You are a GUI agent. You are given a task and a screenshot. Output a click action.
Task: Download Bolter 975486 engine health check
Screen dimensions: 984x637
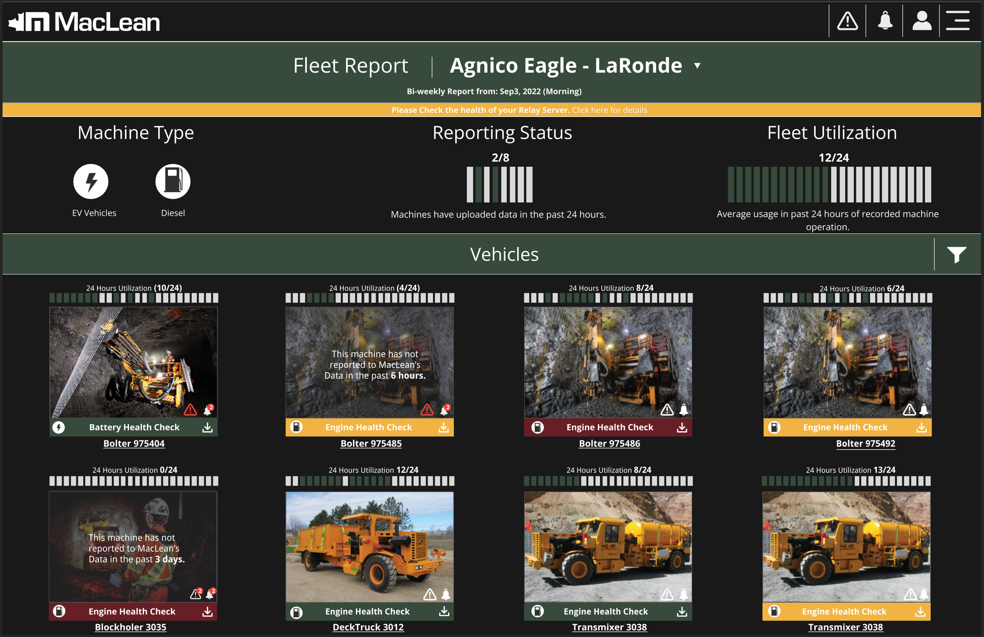tap(682, 427)
